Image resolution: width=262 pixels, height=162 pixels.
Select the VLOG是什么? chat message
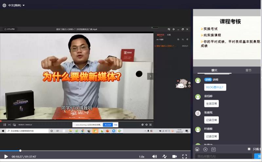(215, 87)
